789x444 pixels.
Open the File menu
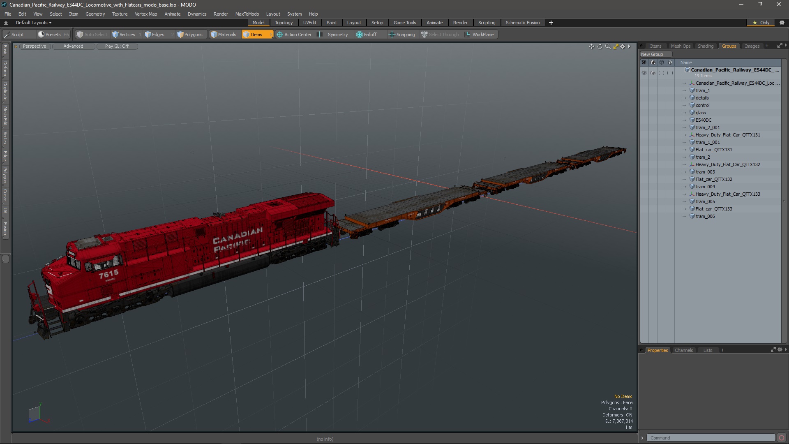[x=8, y=14]
